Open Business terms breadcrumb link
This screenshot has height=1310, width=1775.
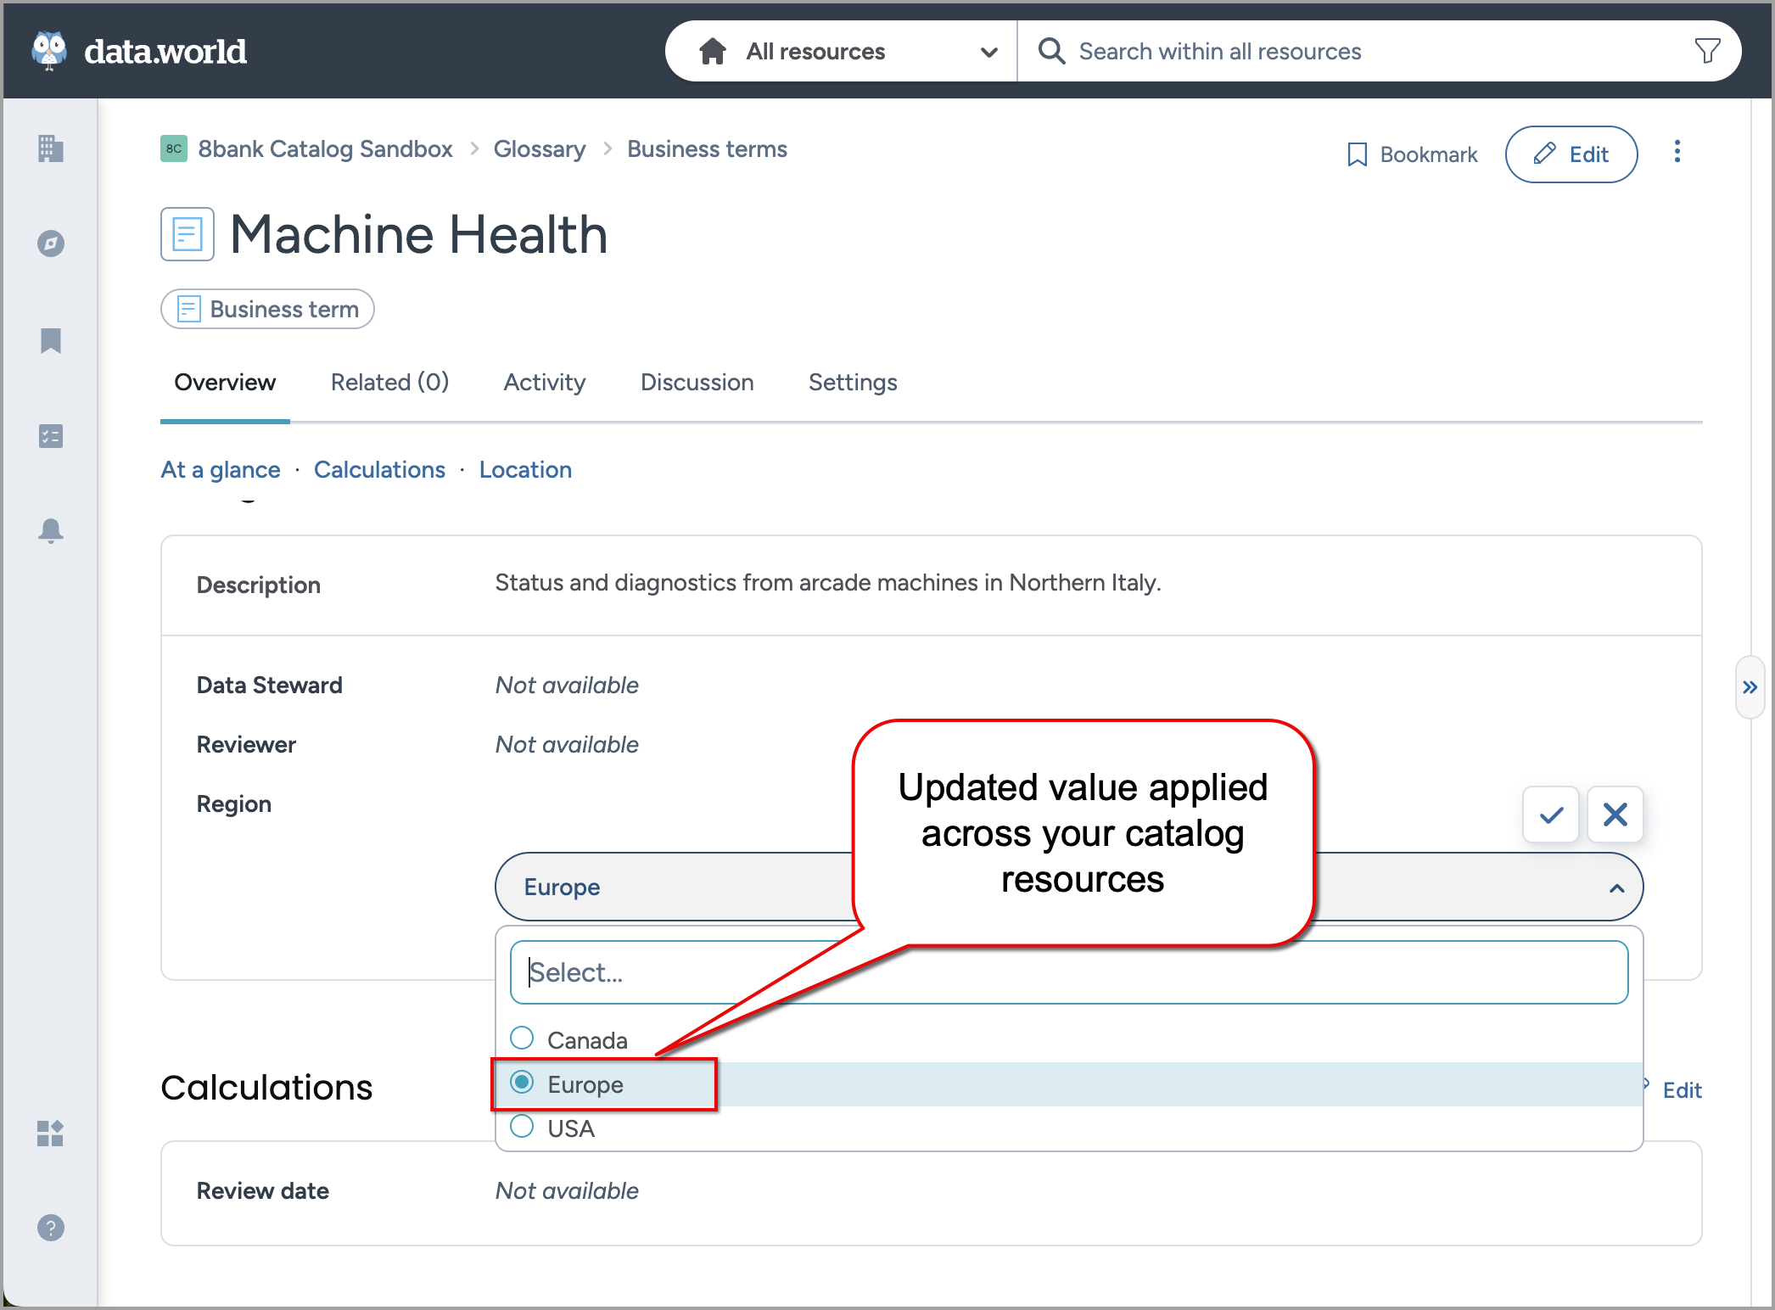(x=707, y=149)
